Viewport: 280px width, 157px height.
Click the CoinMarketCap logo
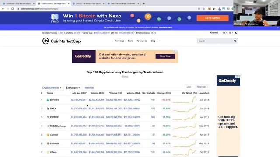(x=61, y=41)
